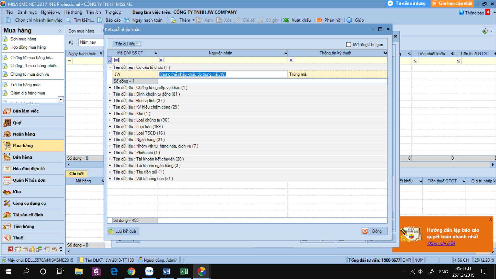The height and width of the screenshot is (279, 496).
Task: Click filter checkbox under Nguyên nhân column
Action: [x=161, y=60]
